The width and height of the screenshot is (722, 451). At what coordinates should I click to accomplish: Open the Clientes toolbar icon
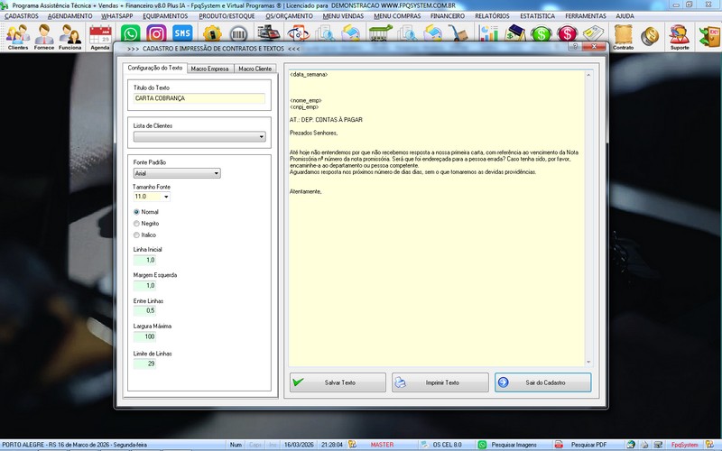[x=18, y=37]
